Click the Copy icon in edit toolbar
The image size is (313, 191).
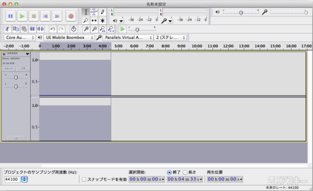click(16, 29)
